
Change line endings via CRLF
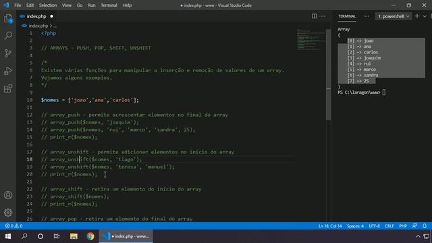pos(389,226)
